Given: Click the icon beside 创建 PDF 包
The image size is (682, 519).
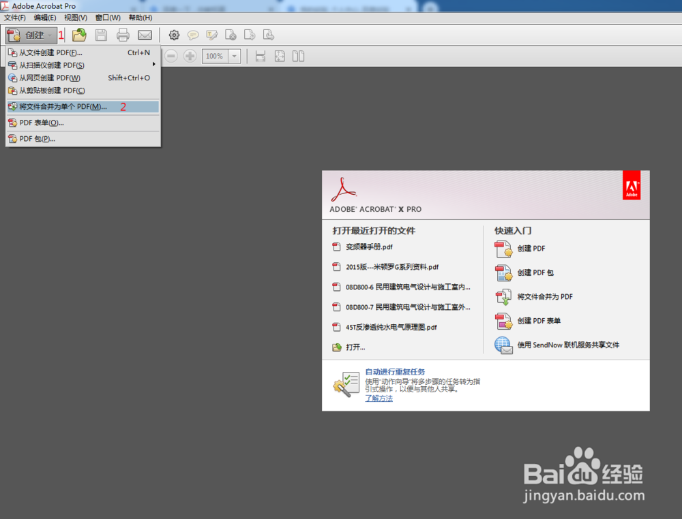Looking at the screenshot, I should point(503,273).
